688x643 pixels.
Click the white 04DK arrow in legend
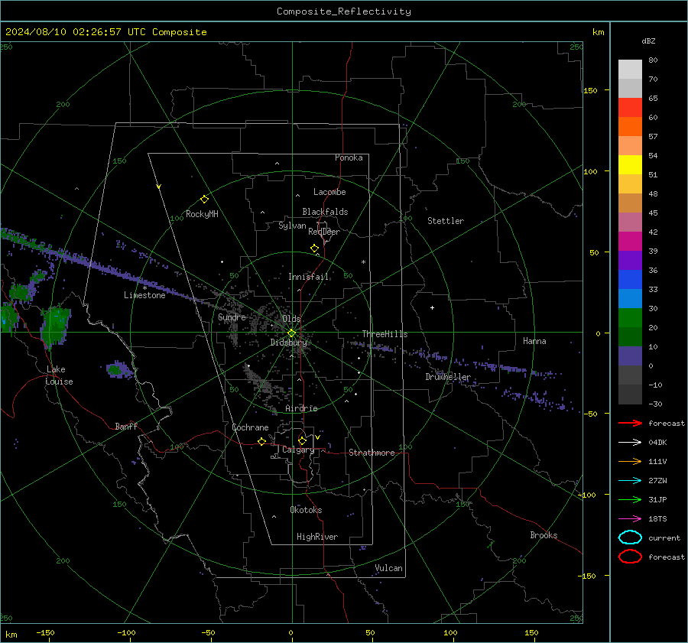coord(630,443)
